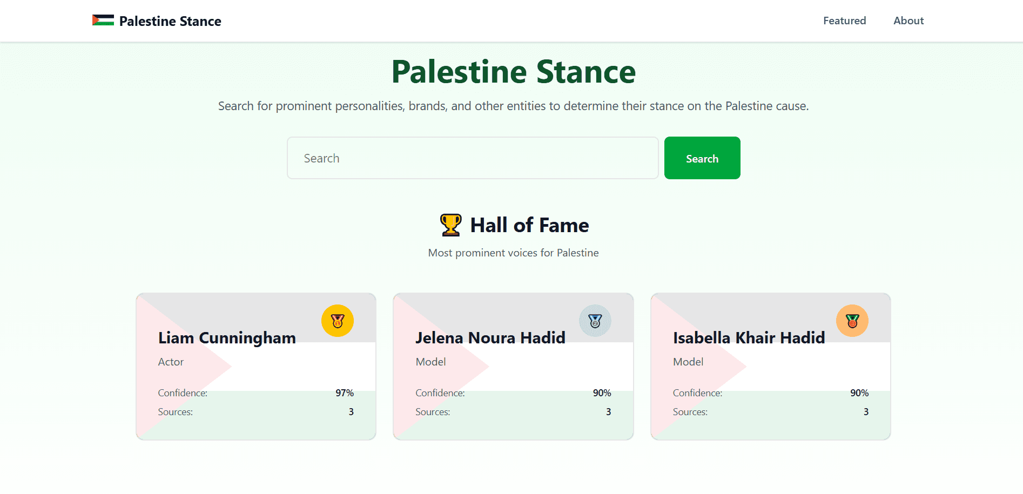This screenshot has width=1023, height=494.
Task: Open the Featured menu item
Action: point(844,21)
